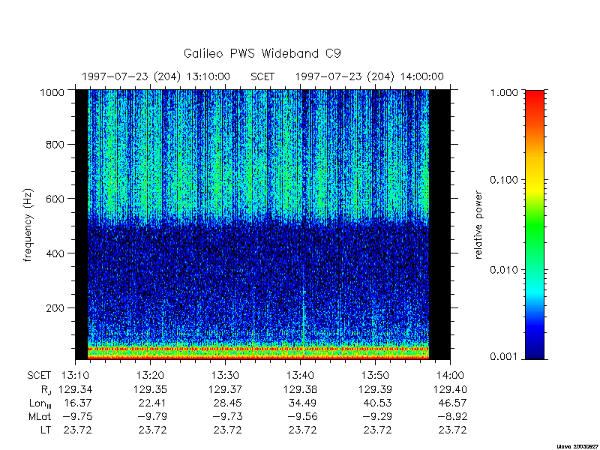
Task: Click the RJ value 129.40
Action: click(450, 389)
